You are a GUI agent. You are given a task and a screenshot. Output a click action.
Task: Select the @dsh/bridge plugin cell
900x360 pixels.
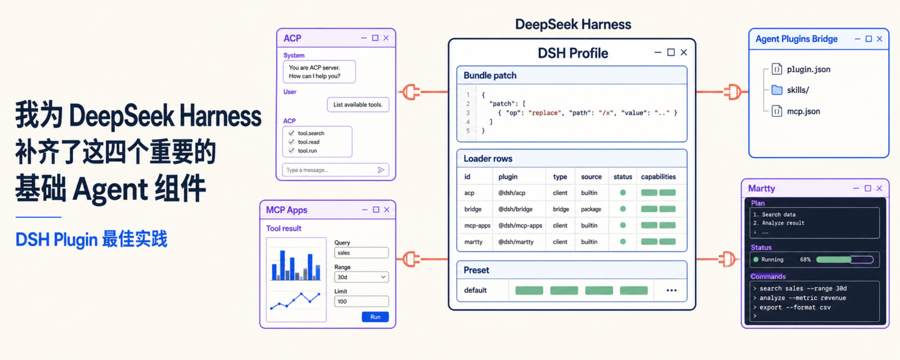pos(515,209)
